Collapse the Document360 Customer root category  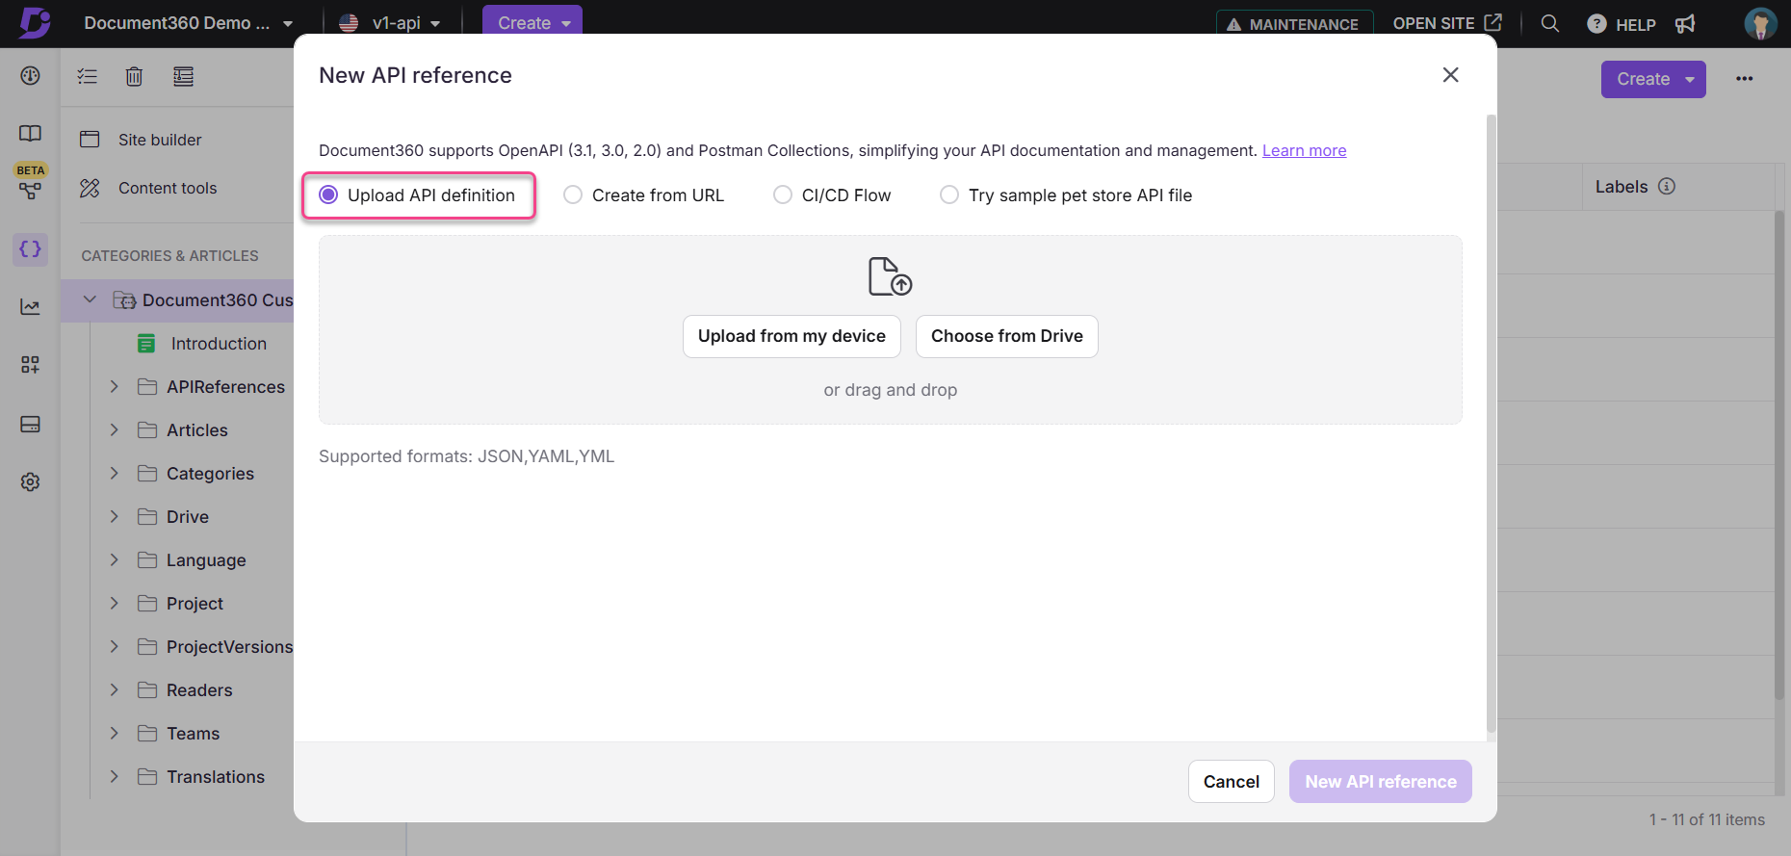[90, 300]
